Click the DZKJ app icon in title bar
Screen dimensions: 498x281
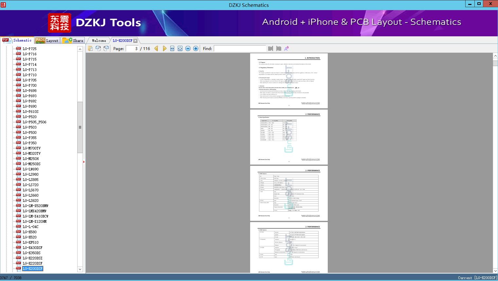pyautogui.click(x=3, y=5)
